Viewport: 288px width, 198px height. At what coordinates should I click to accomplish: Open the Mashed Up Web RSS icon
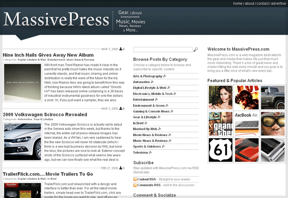tap(159, 129)
